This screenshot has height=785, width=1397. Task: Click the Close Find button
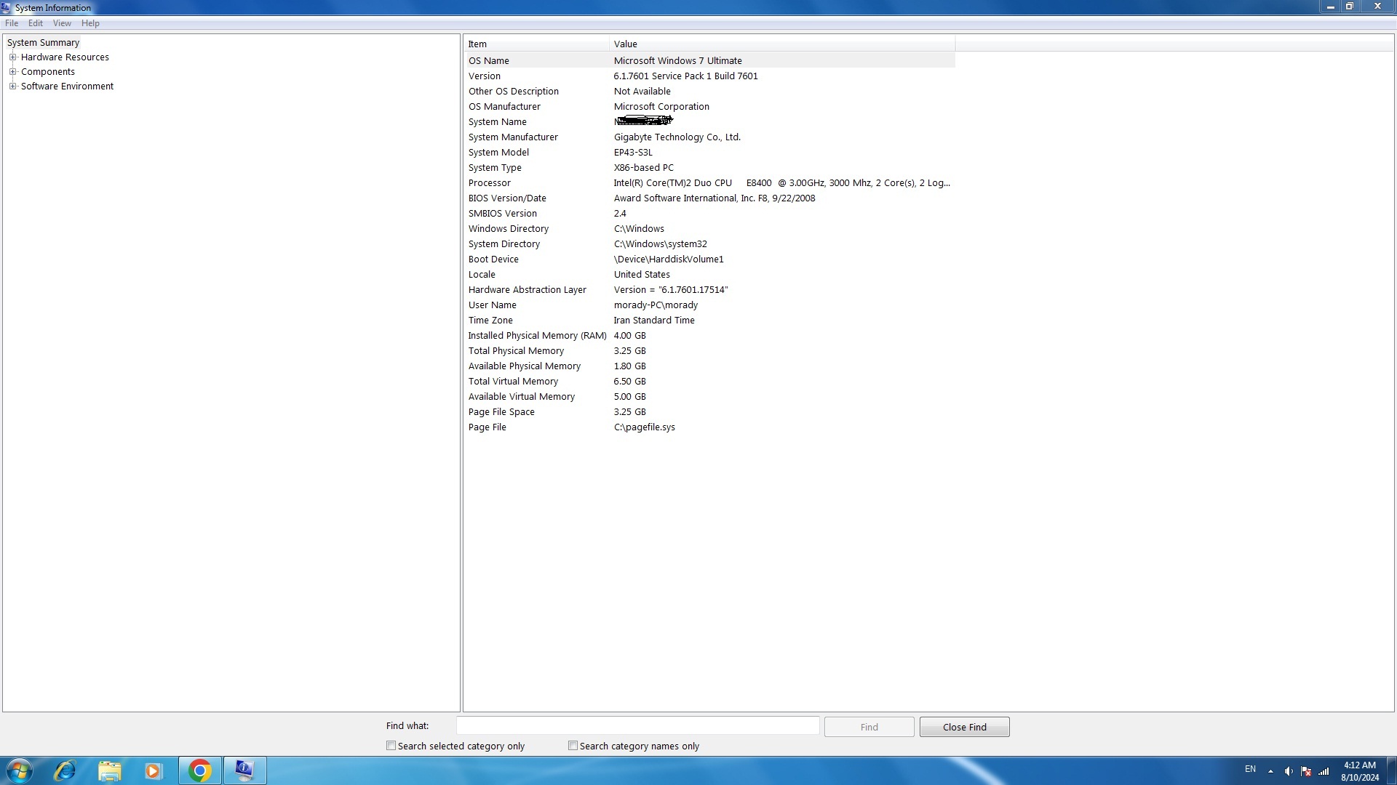pos(964,727)
